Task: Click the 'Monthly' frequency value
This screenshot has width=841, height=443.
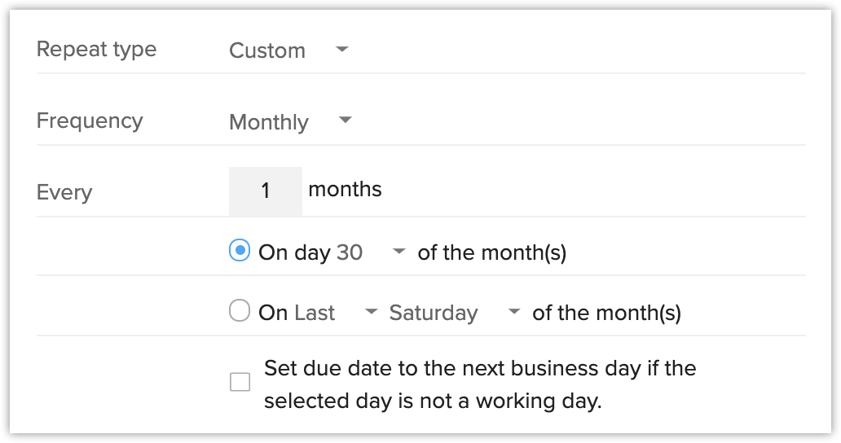Action: coord(269,122)
